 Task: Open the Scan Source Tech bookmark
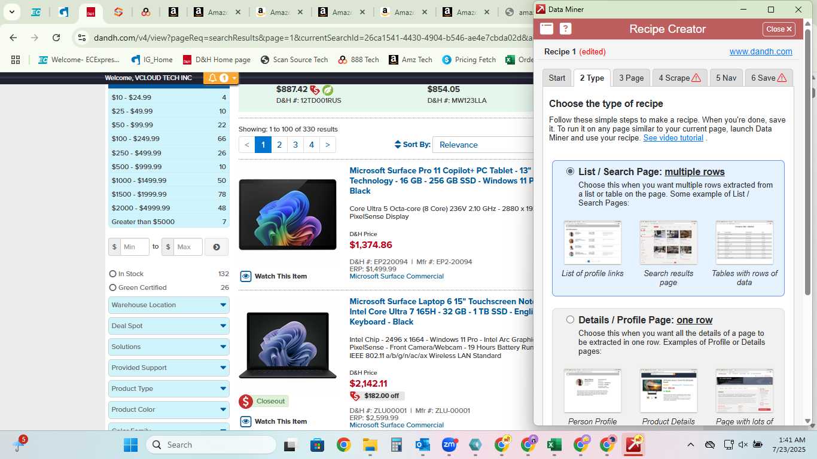(294, 60)
